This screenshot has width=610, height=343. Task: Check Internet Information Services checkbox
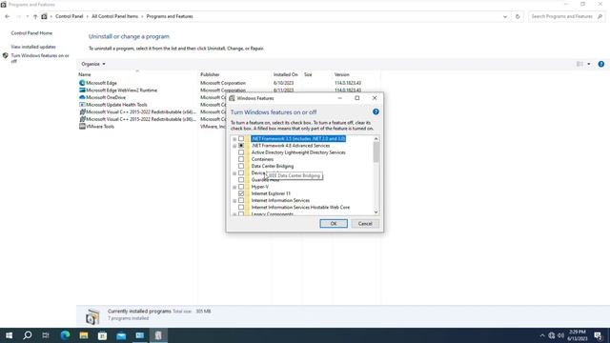[241, 201]
